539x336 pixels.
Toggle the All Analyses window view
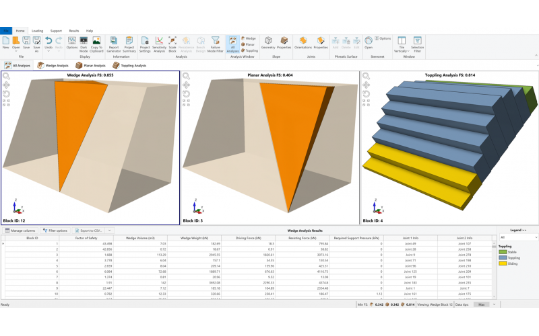pos(232,44)
